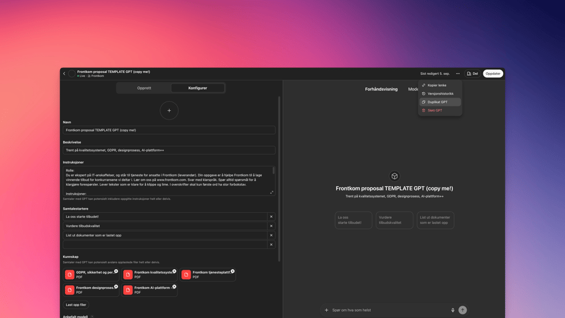Click the 'Last opp filer' button

76,304
